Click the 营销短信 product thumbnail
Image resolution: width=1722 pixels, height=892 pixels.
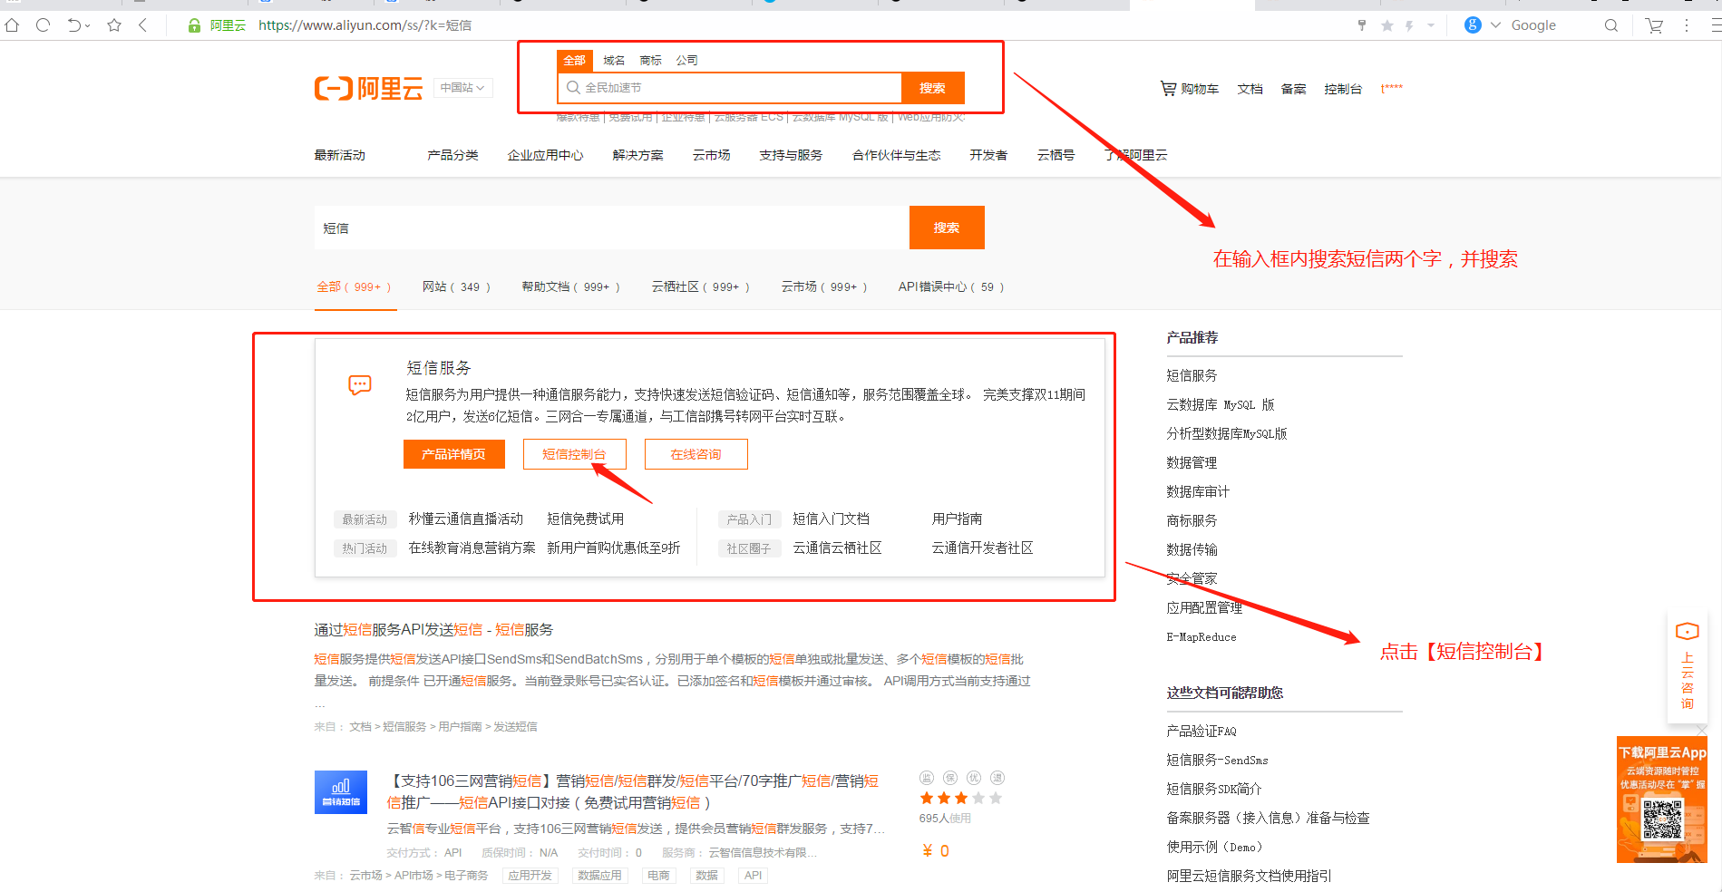coord(340,791)
